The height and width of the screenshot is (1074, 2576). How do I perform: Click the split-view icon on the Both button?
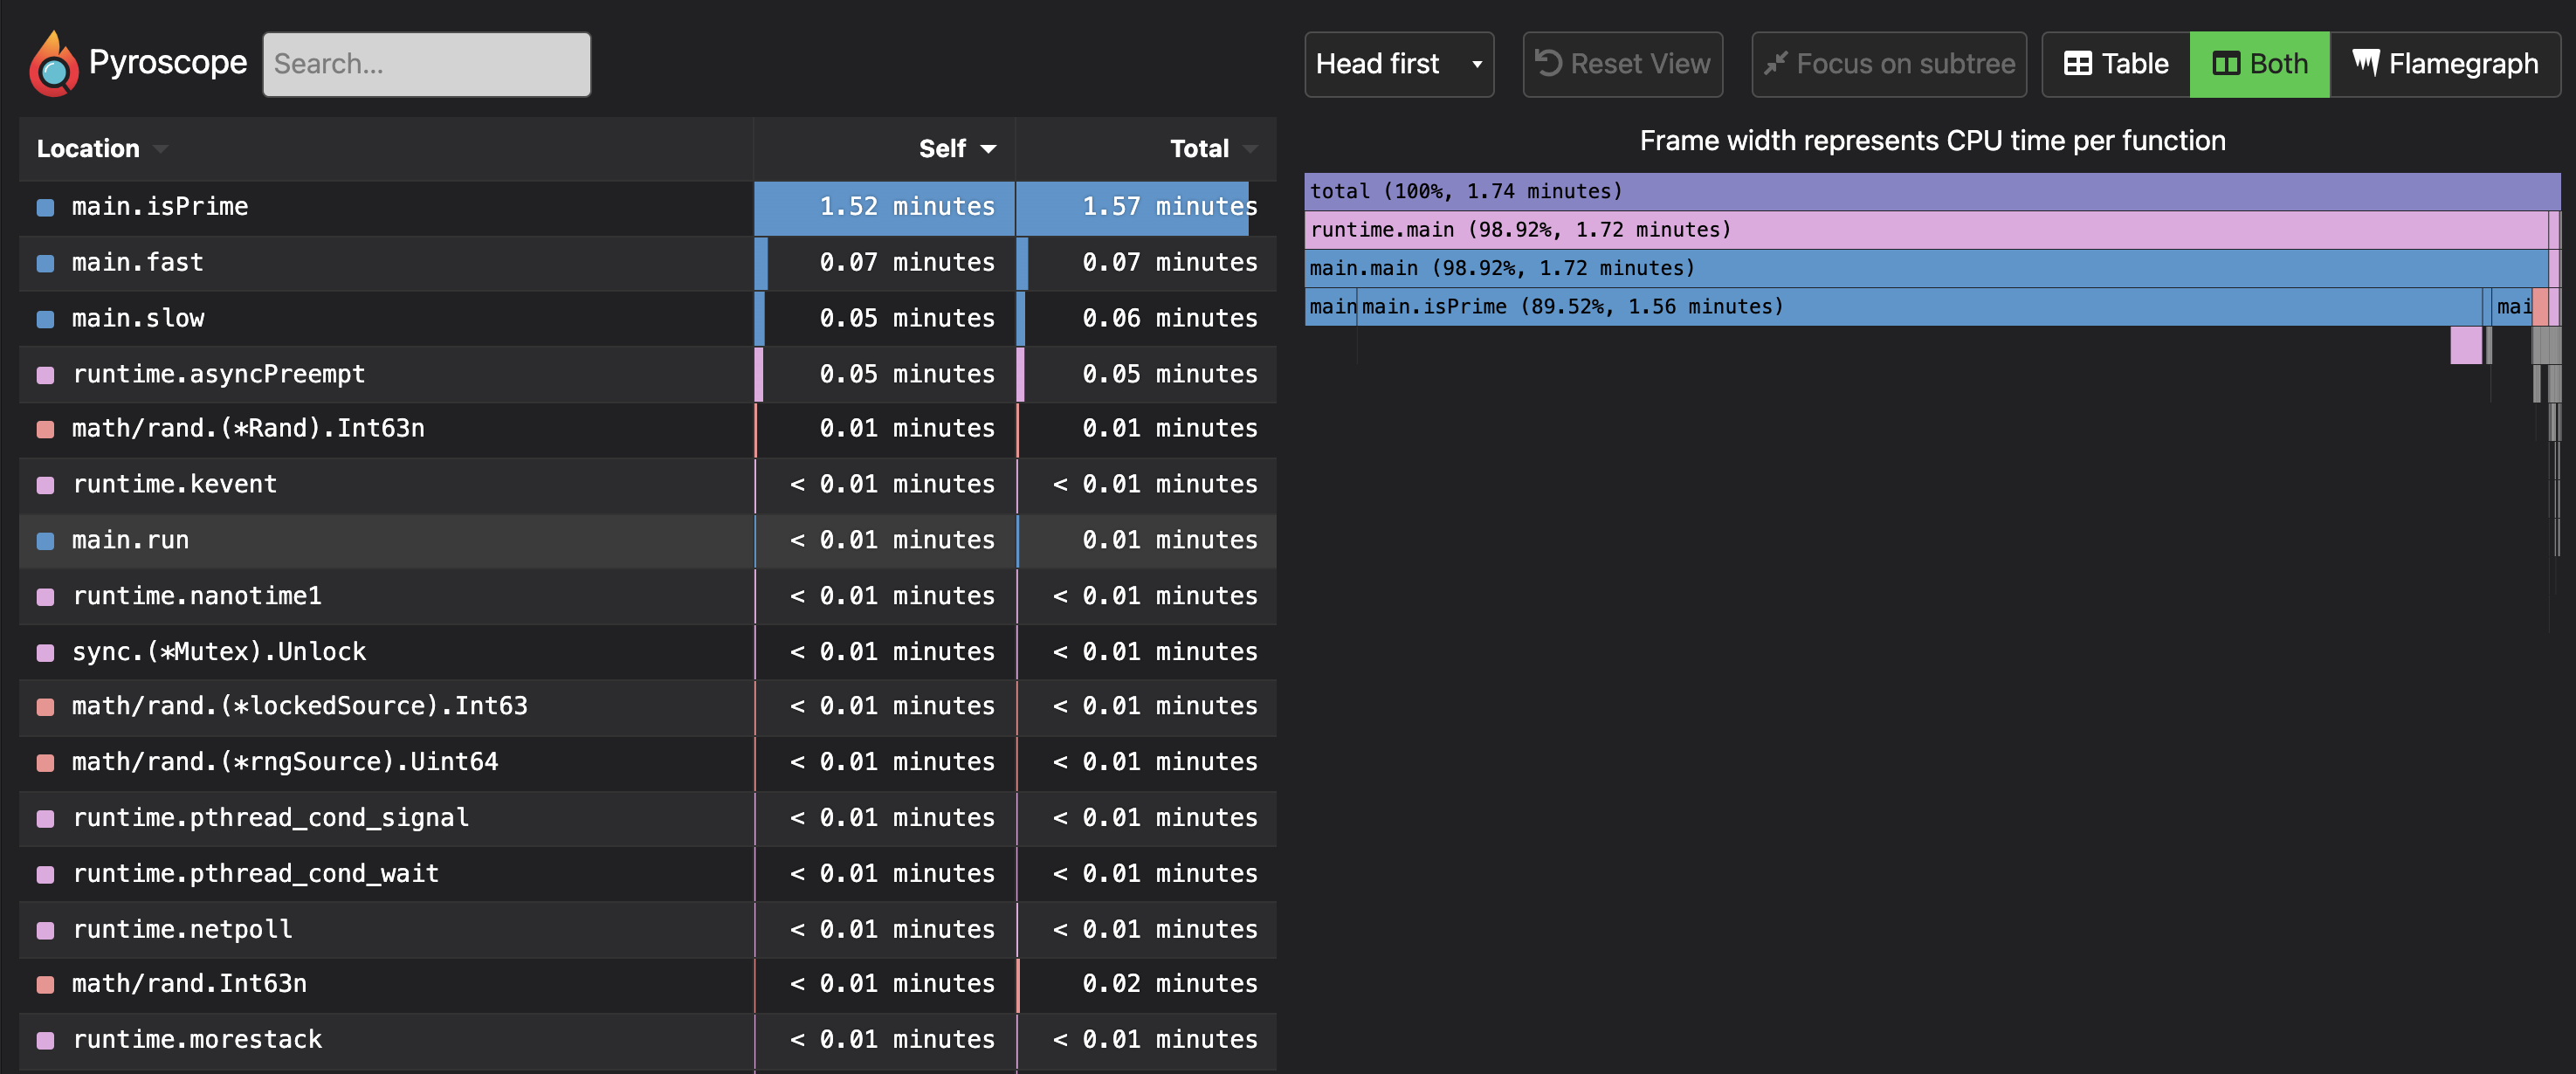[x=2227, y=63]
